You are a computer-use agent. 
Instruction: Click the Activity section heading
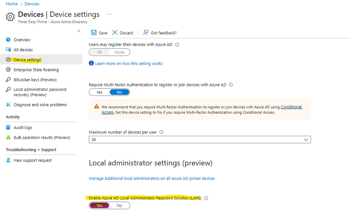coord(13,117)
